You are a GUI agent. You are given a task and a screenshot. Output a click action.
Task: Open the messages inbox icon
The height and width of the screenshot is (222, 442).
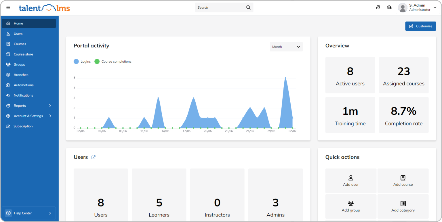[378, 7]
